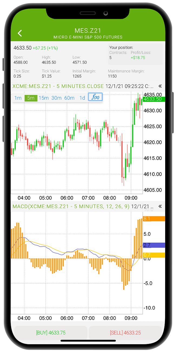The image size is (176, 354).
Task: Tap the MACD(XCME:MES.Z21 - 5 MINUTES, 12, 26, 9) title
Action: [x=71, y=207]
